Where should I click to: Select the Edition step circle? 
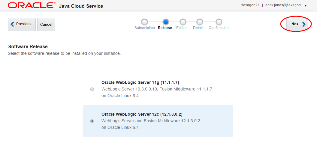(x=183, y=22)
